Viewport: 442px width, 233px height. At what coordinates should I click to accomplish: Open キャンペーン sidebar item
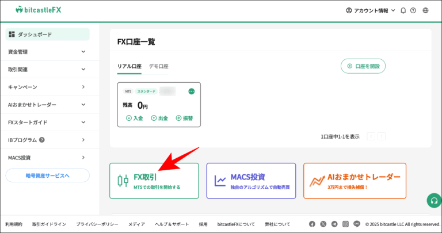[x=50, y=87]
